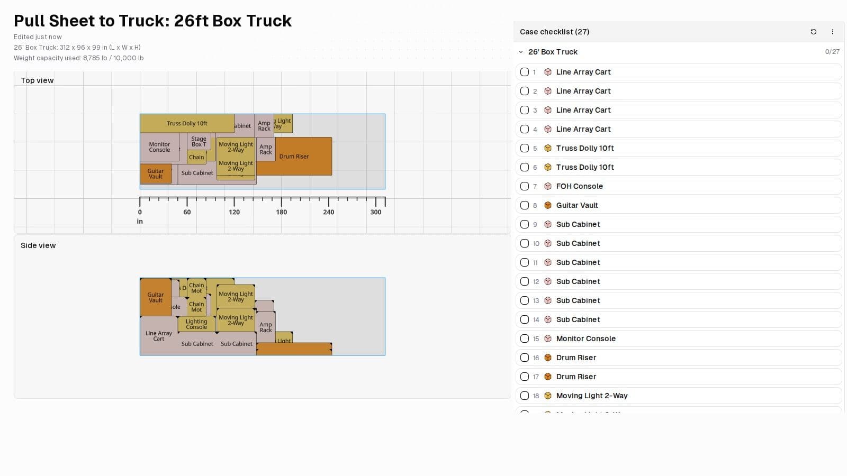Click the Monitor Console box icon
847x476 pixels.
pyautogui.click(x=548, y=338)
